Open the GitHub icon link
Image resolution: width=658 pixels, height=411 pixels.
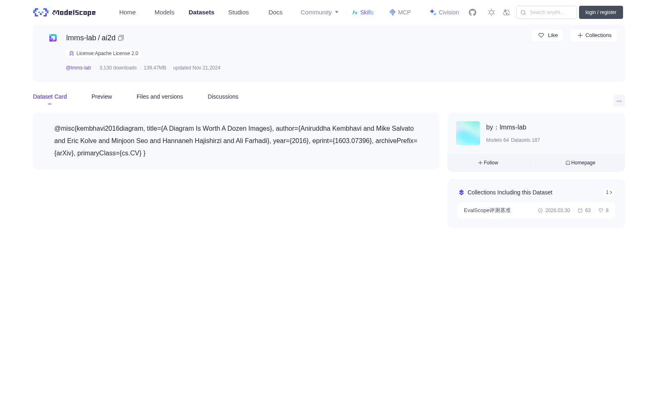(473, 12)
